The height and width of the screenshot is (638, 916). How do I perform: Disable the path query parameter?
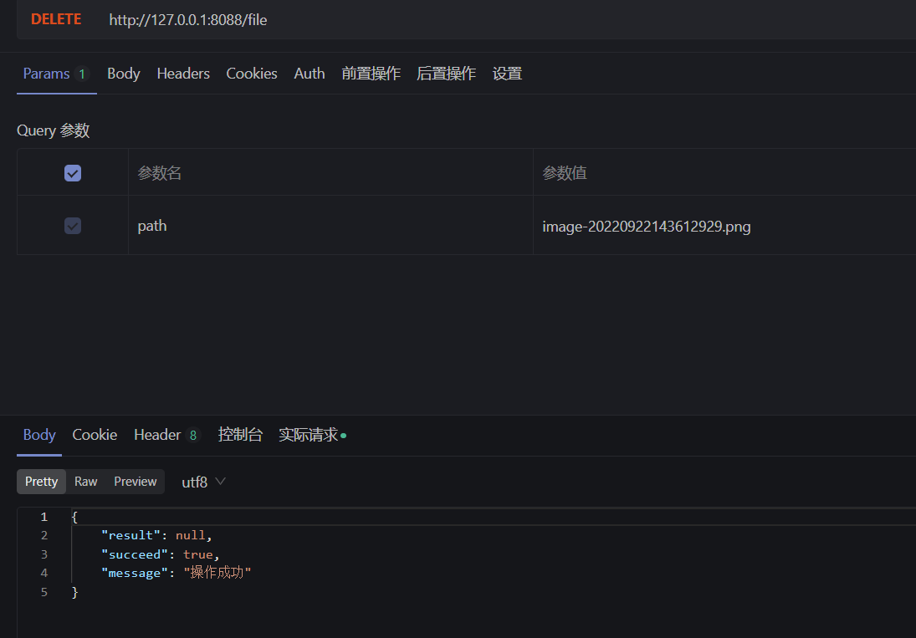(73, 225)
